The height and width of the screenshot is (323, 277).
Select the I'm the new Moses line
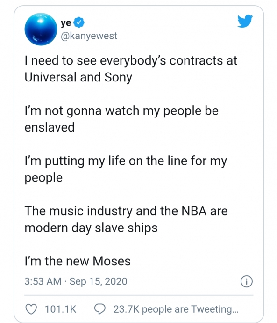coord(78,261)
